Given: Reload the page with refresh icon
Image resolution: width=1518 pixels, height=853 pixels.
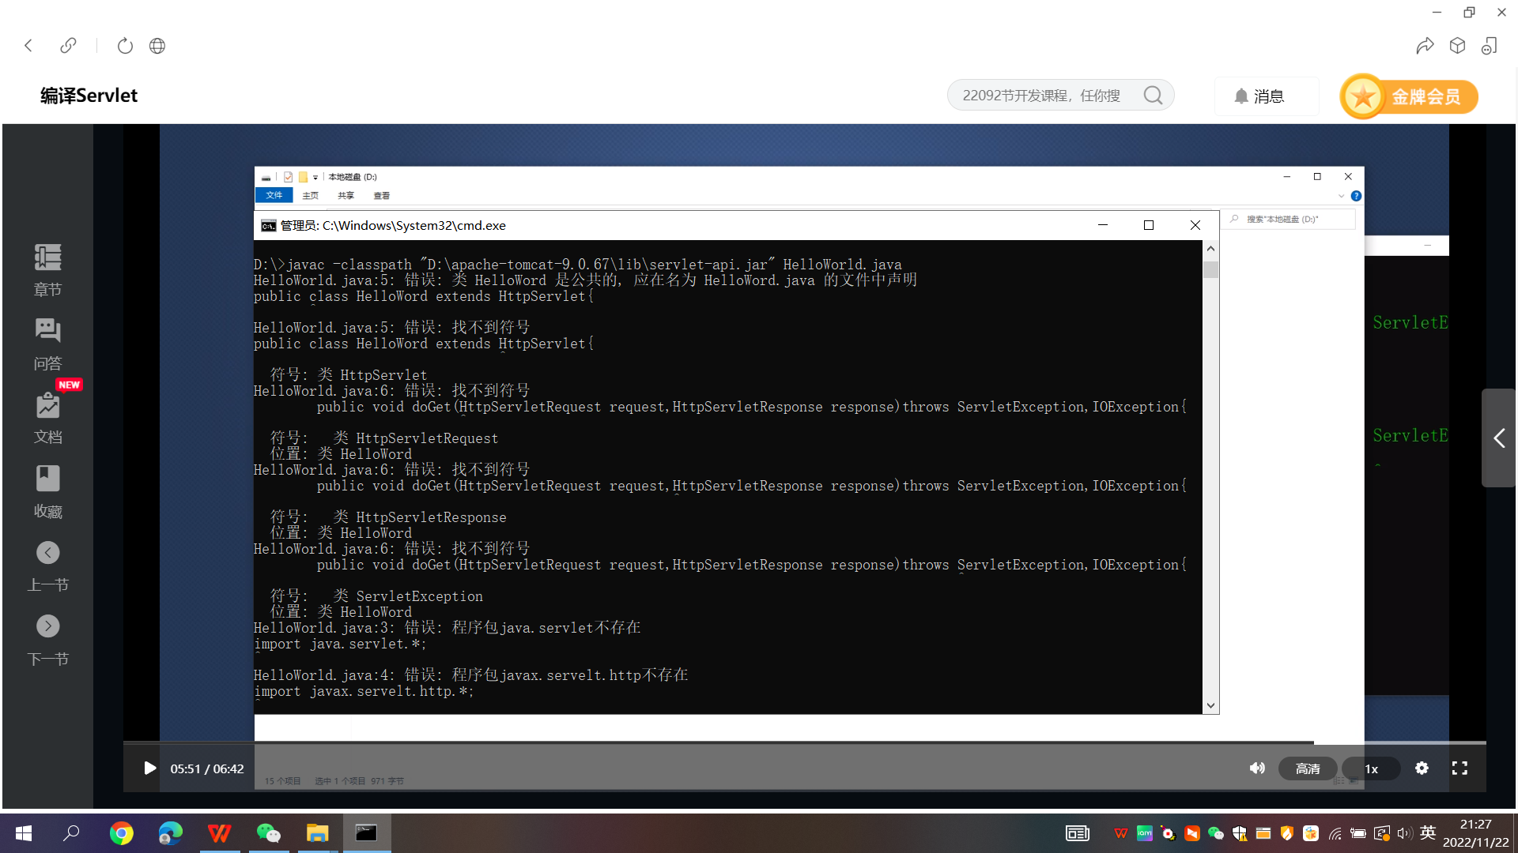Looking at the screenshot, I should coord(125,46).
